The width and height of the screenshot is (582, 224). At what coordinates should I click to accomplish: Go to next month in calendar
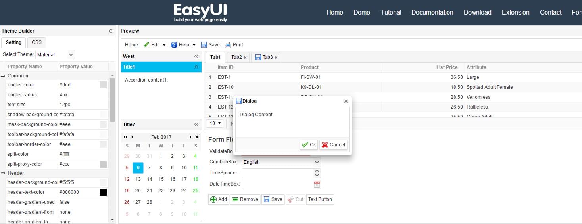190,137
